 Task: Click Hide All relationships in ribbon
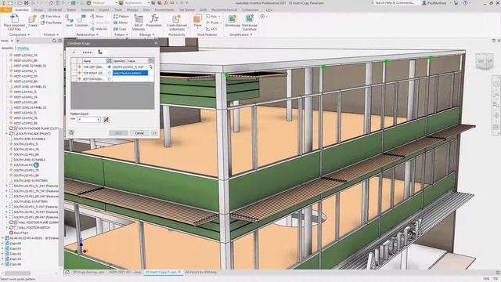point(99,29)
